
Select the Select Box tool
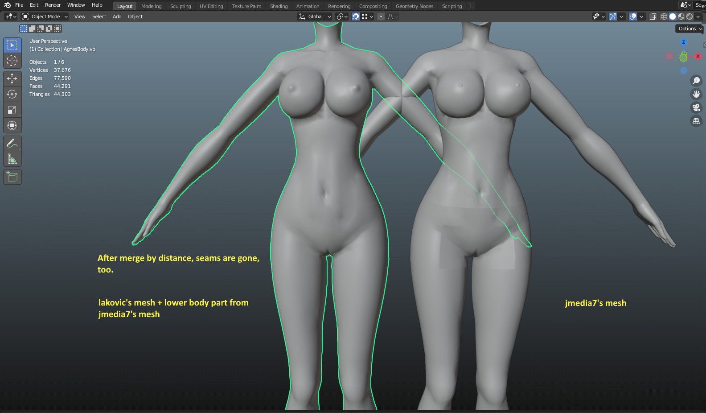pyautogui.click(x=12, y=45)
